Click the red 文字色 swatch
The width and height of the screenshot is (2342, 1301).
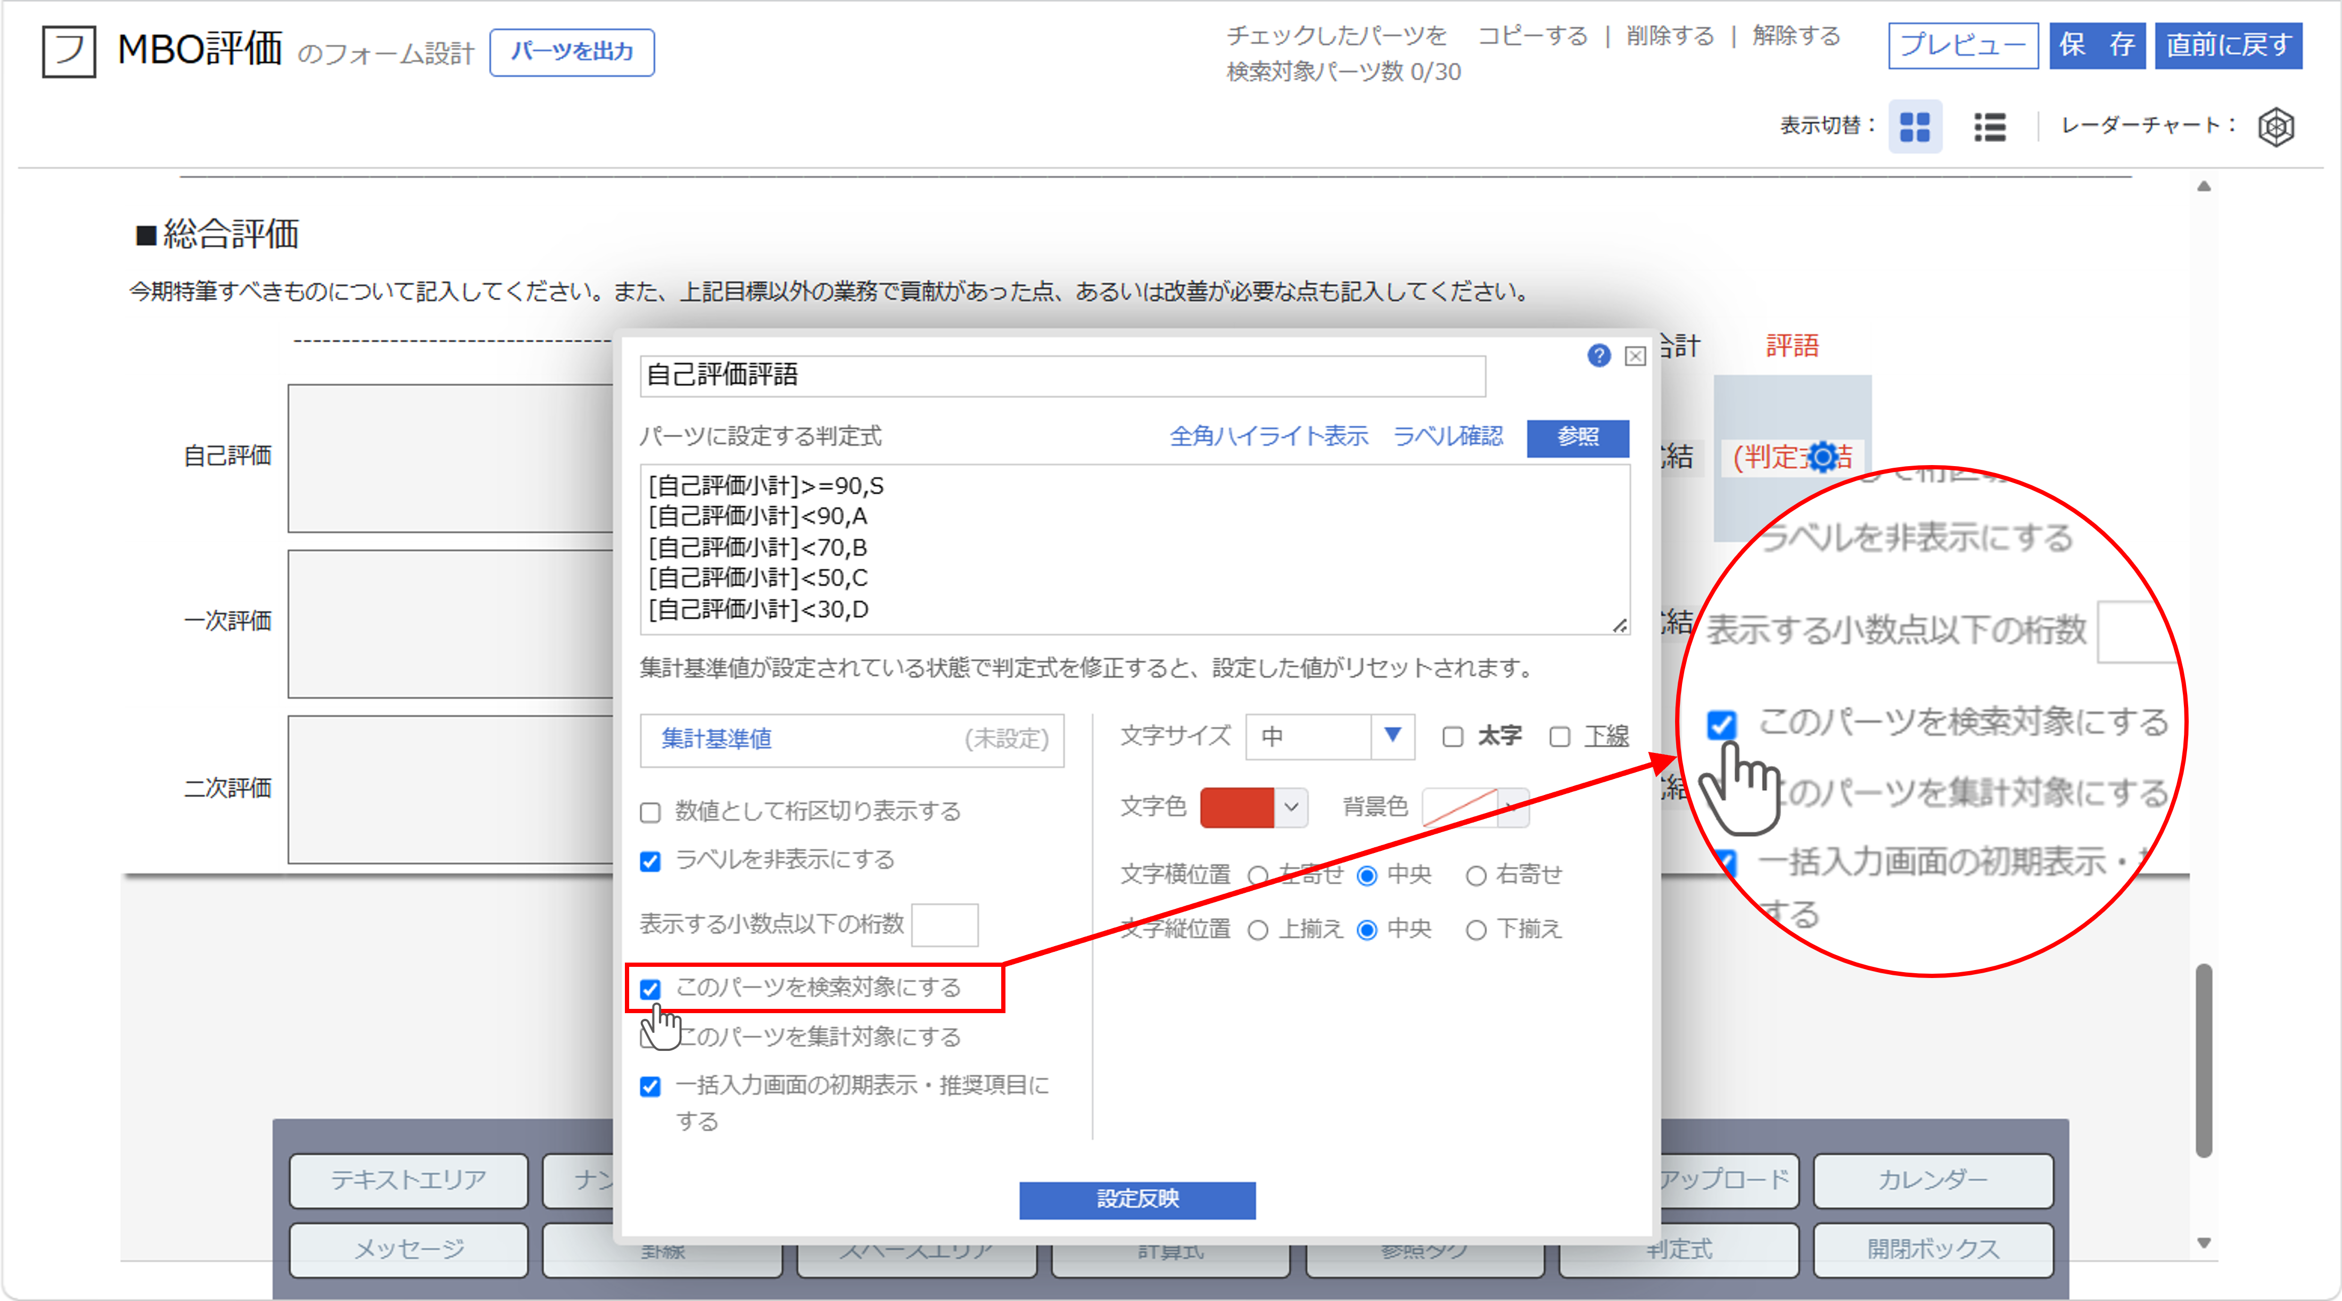[1238, 807]
